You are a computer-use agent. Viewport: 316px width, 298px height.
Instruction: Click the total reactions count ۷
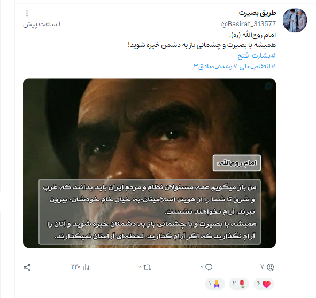[x=262, y=267]
